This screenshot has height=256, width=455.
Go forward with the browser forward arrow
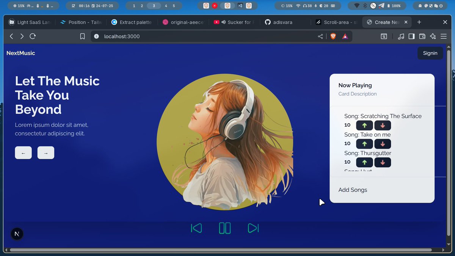tap(22, 36)
